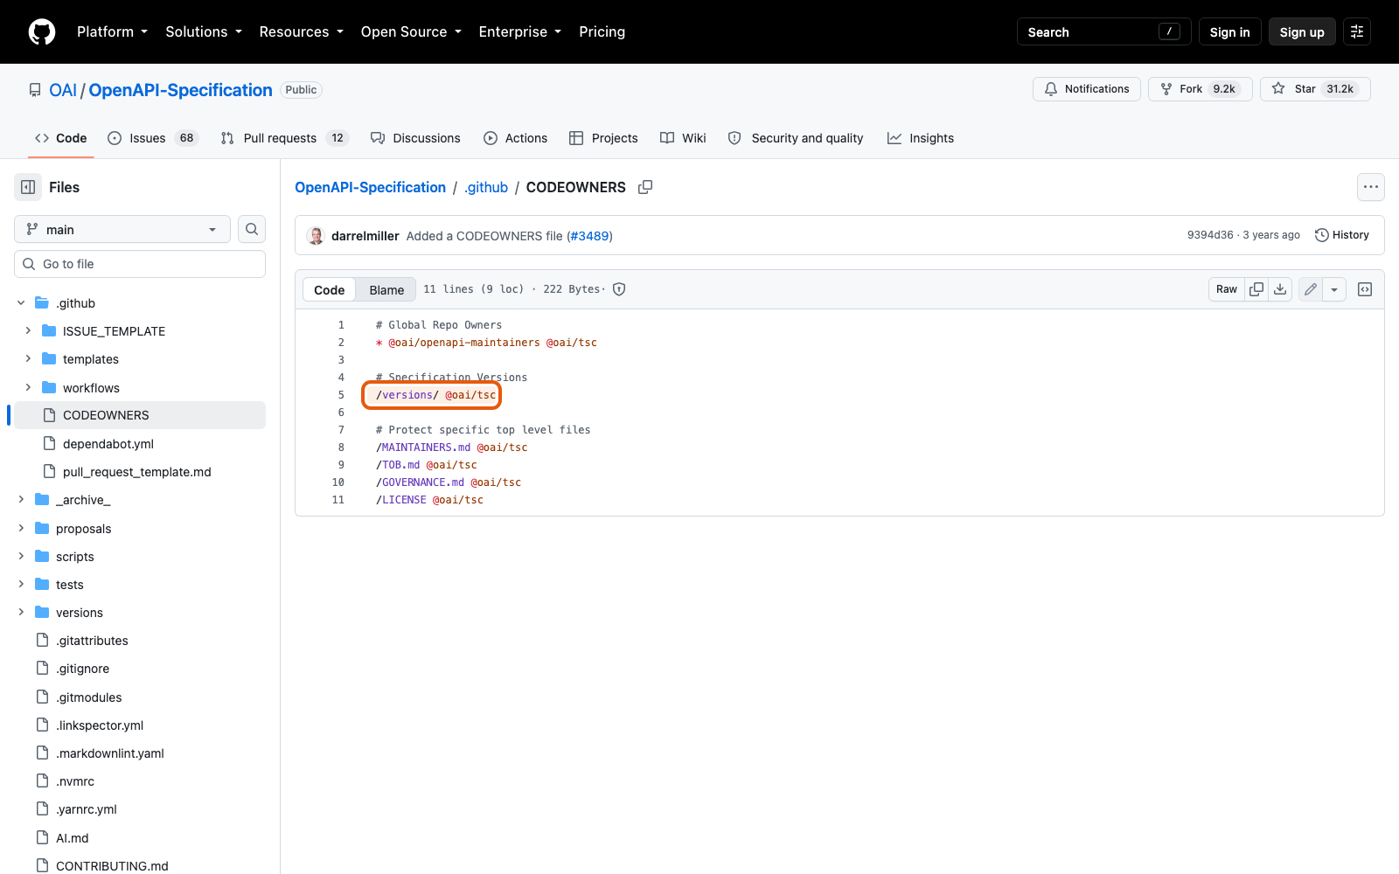This screenshot has height=874, width=1399.
Task: Select the Code view toggle
Action: click(330, 290)
